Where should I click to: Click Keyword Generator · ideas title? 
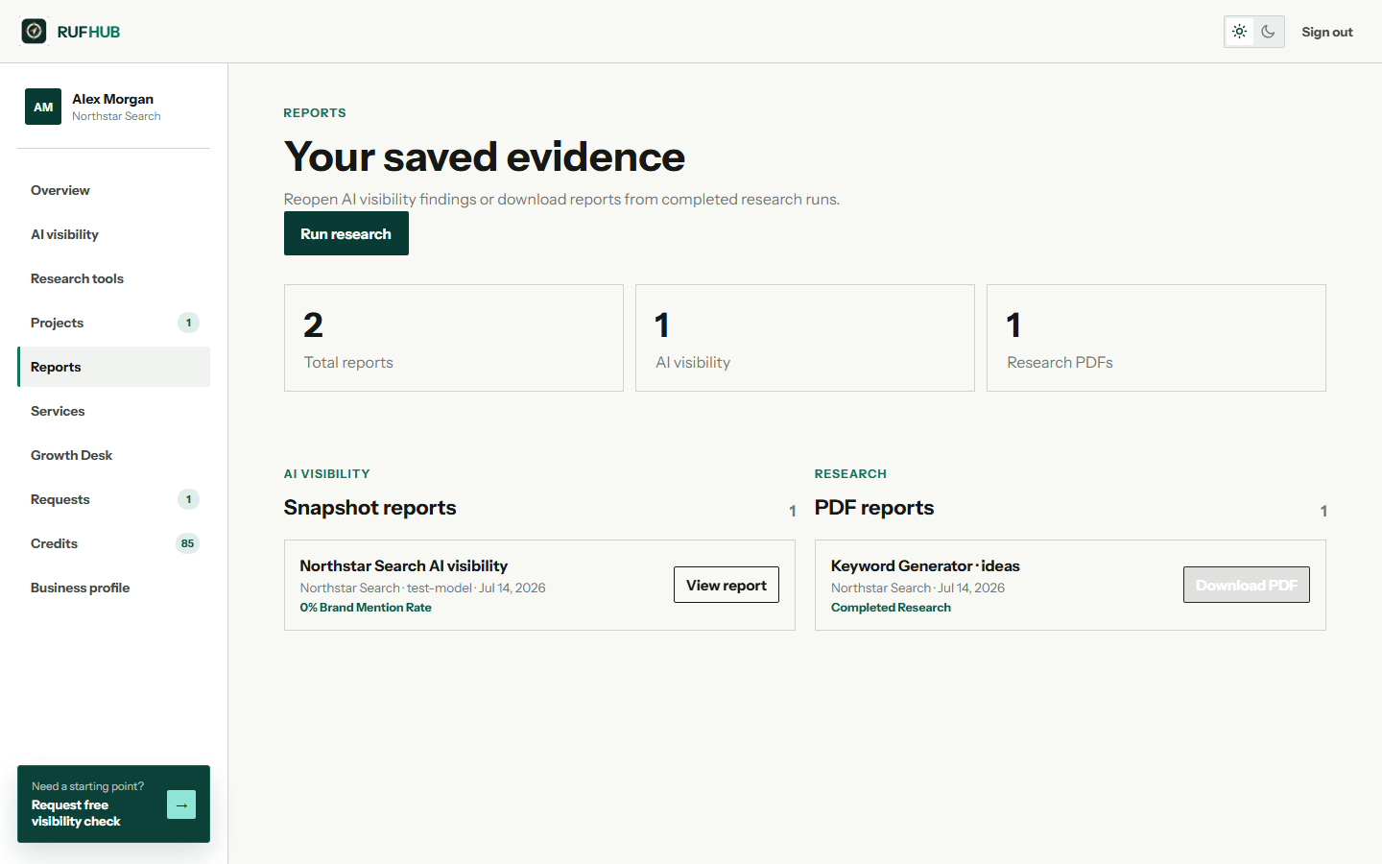tap(925, 565)
